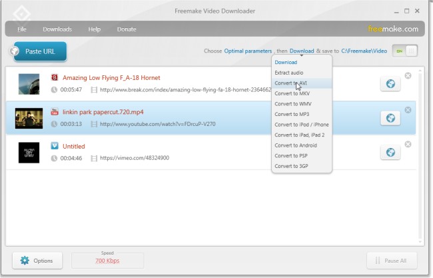Choose Convert to Android option
Screen dimensions: 433x278
302,145
